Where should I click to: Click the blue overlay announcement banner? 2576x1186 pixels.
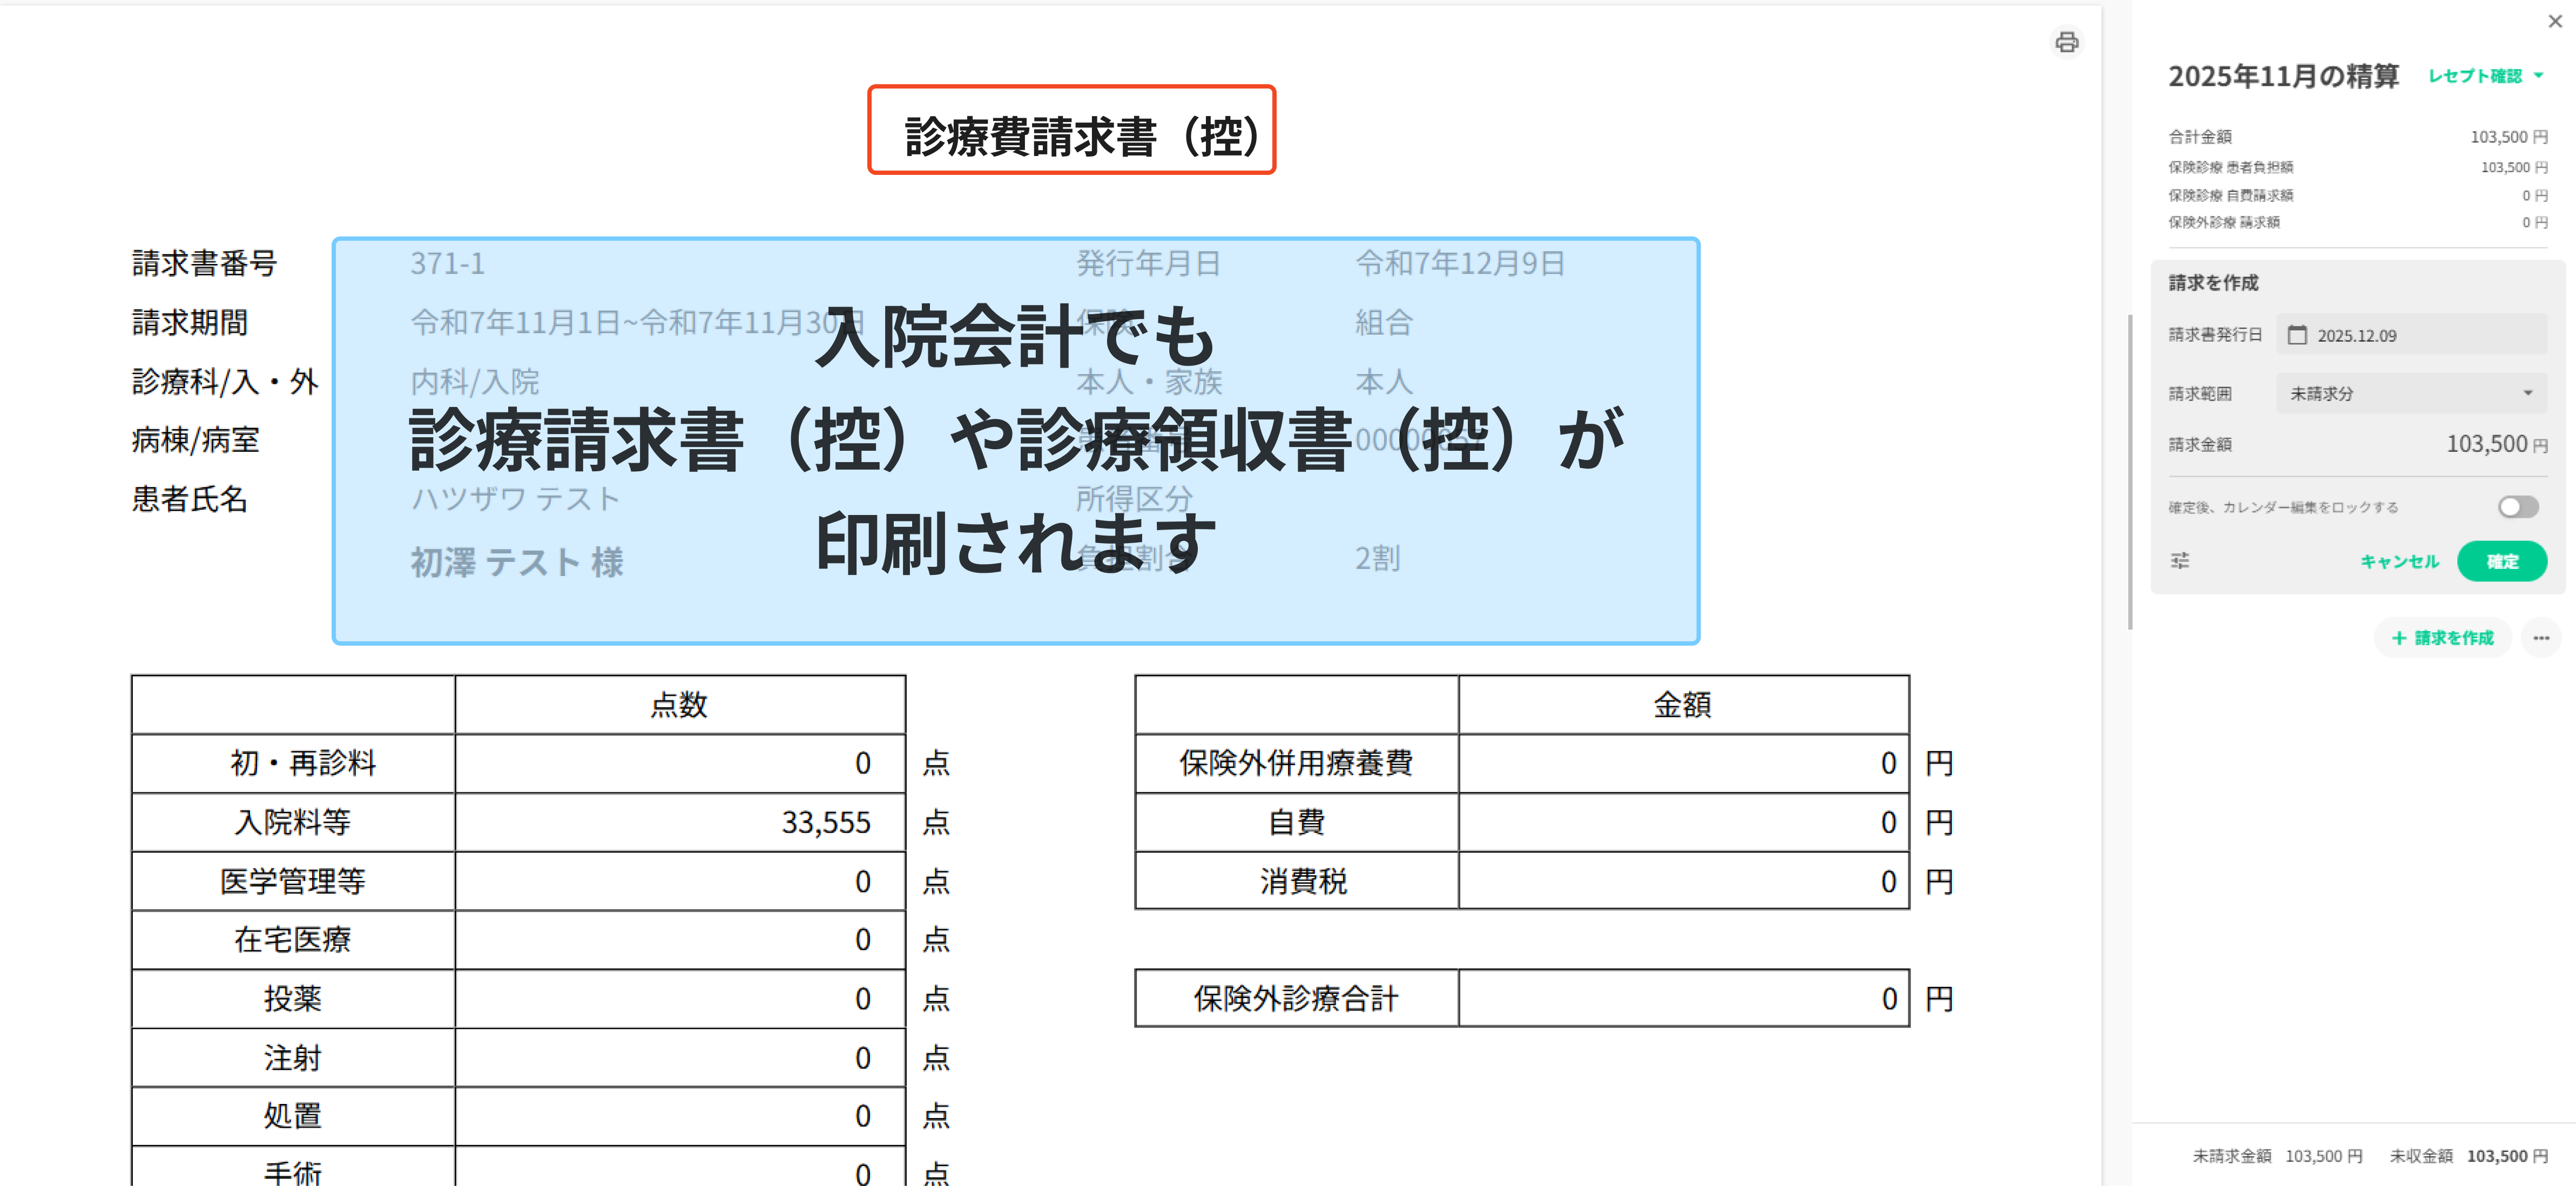click(x=1015, y=441)
